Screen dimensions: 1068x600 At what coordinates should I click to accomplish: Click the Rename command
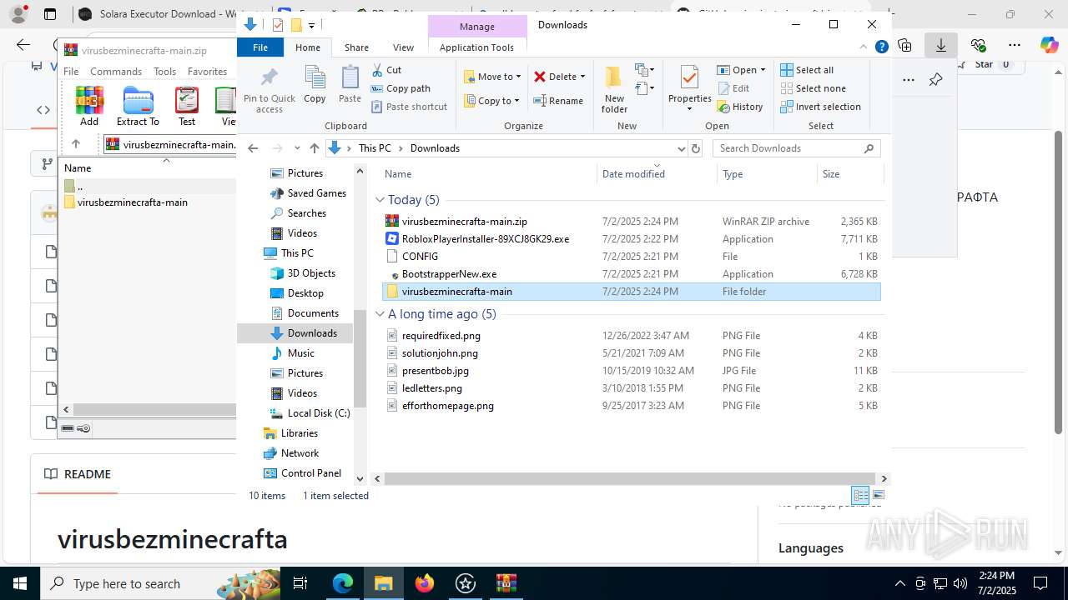(558, 101)
